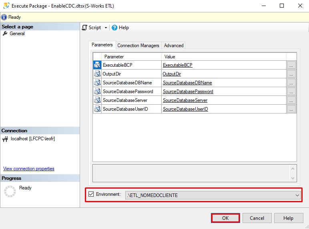This screenshot has width=309, height=229.
Task: Select the General page
Action: coord(17,34)
